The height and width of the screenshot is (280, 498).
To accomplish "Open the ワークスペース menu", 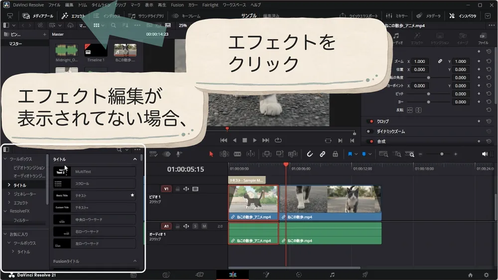I will click(x=234, y=5).
